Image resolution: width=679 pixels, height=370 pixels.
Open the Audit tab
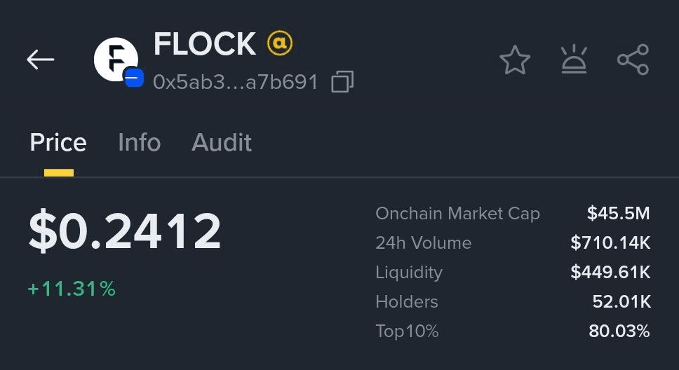pos(221,142)
